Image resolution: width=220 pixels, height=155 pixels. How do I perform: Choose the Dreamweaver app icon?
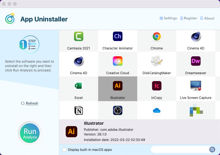[196, 61]
